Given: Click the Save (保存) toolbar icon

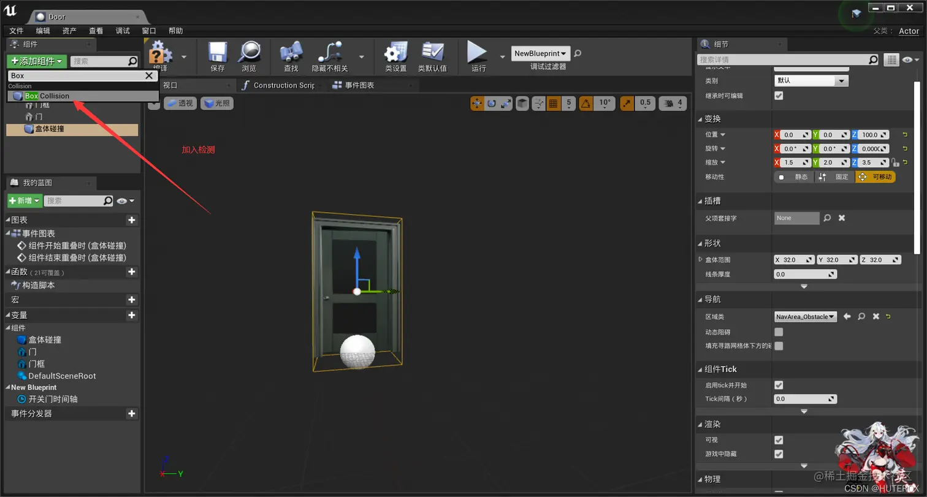Looking at the screenshot, I should click(x=218, y=53).
